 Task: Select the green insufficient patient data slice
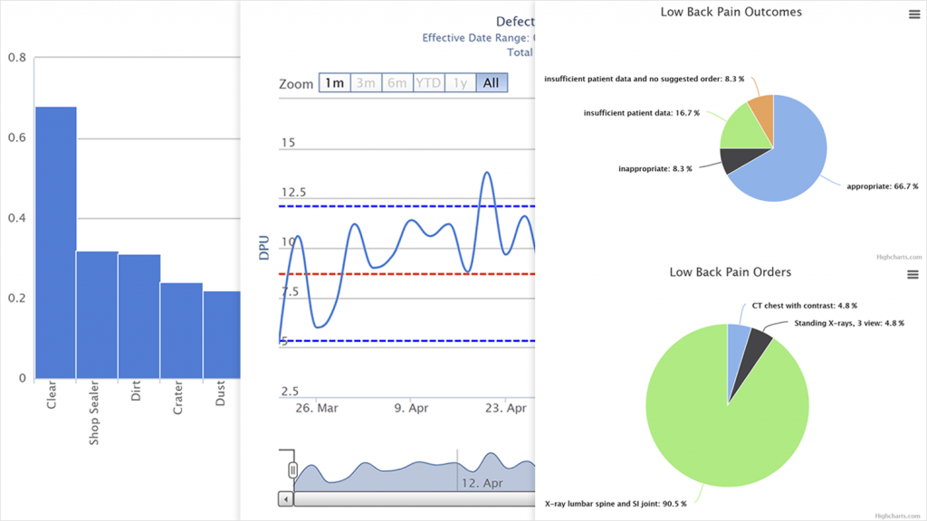(x=740, y=128)
